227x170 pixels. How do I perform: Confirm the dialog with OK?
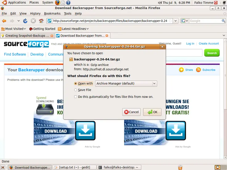(x=152, y=112)
